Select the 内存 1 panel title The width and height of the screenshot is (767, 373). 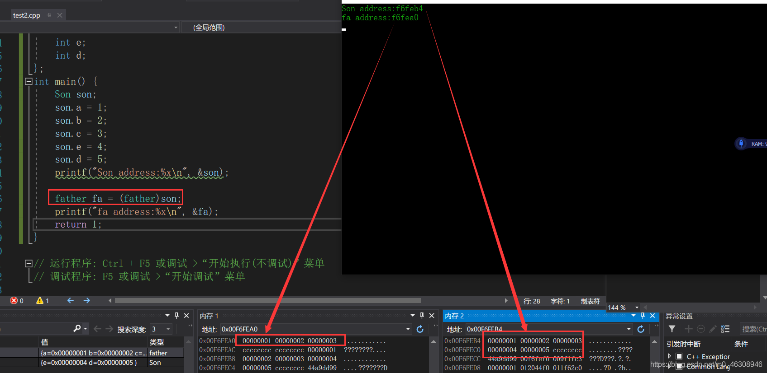pyautogui.click(x=209, y=316)
